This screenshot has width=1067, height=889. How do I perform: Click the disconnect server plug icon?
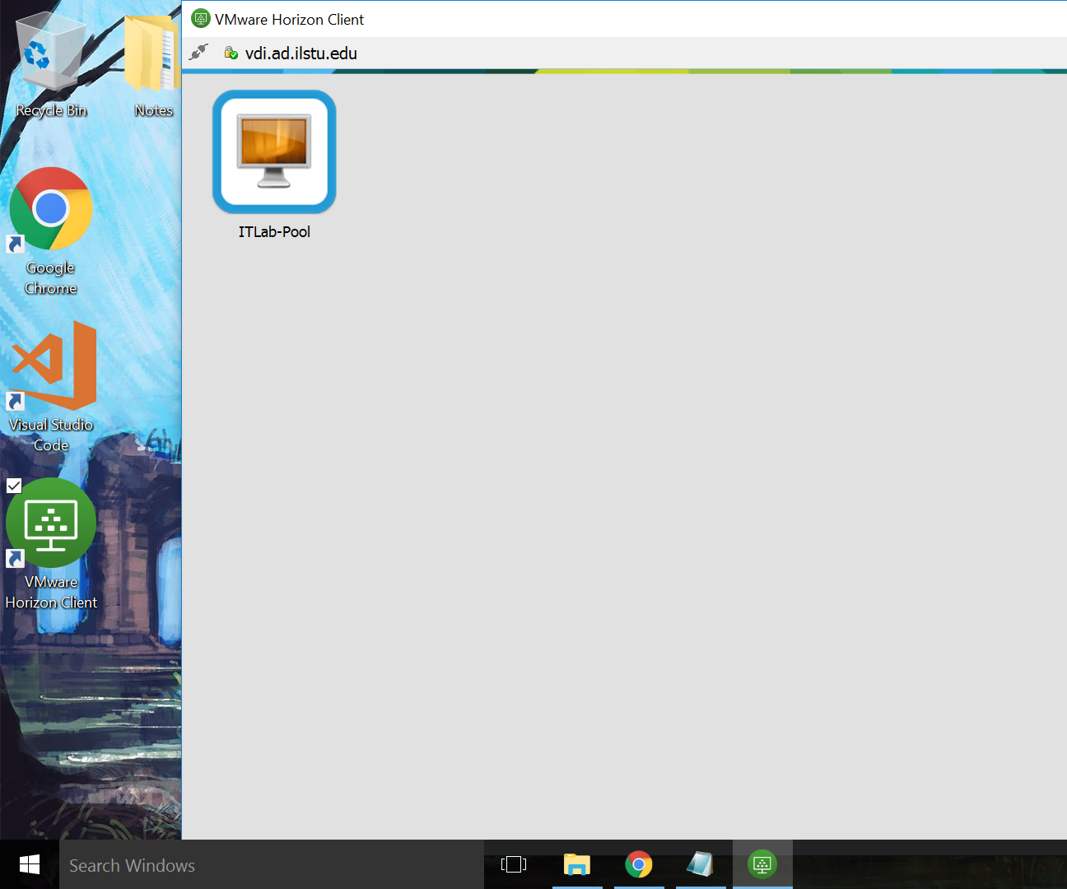[x=198, y=53]
